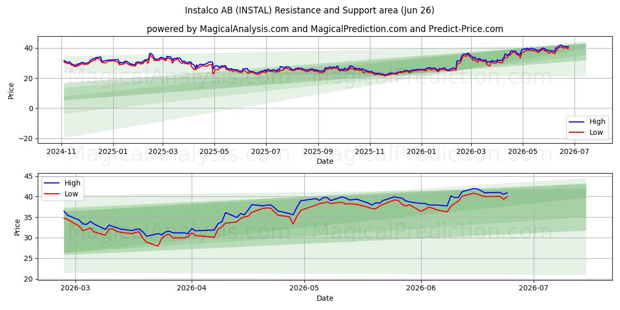Click the '2025-11' date tick label
This screenshot has width=620, height=310.
[370, 152]
